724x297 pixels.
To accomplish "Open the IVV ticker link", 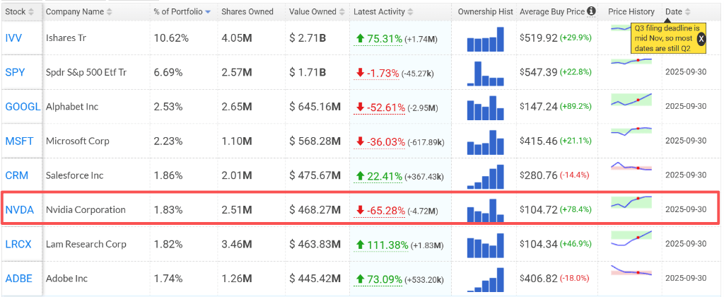I will (15, 37).
